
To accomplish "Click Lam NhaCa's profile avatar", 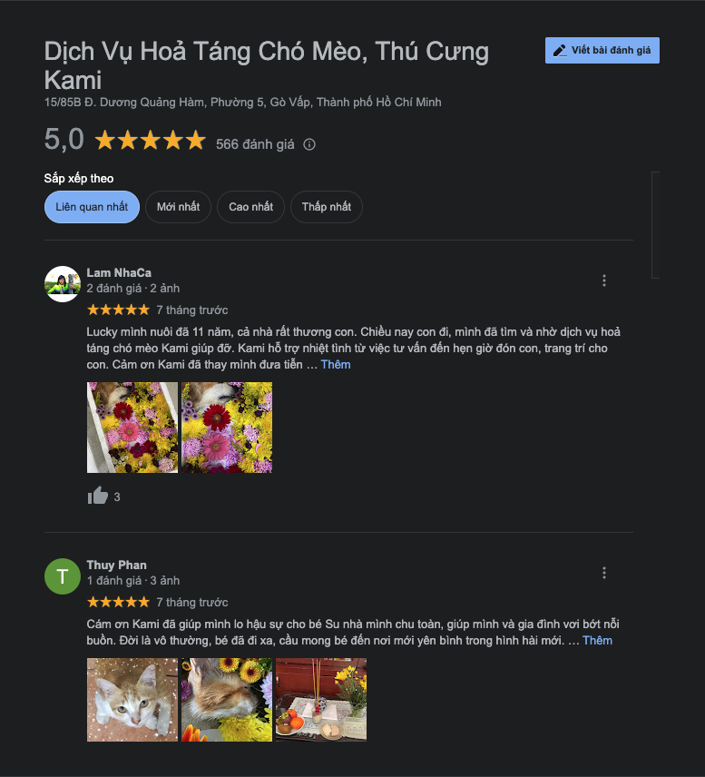I will (x=63, y=284).
